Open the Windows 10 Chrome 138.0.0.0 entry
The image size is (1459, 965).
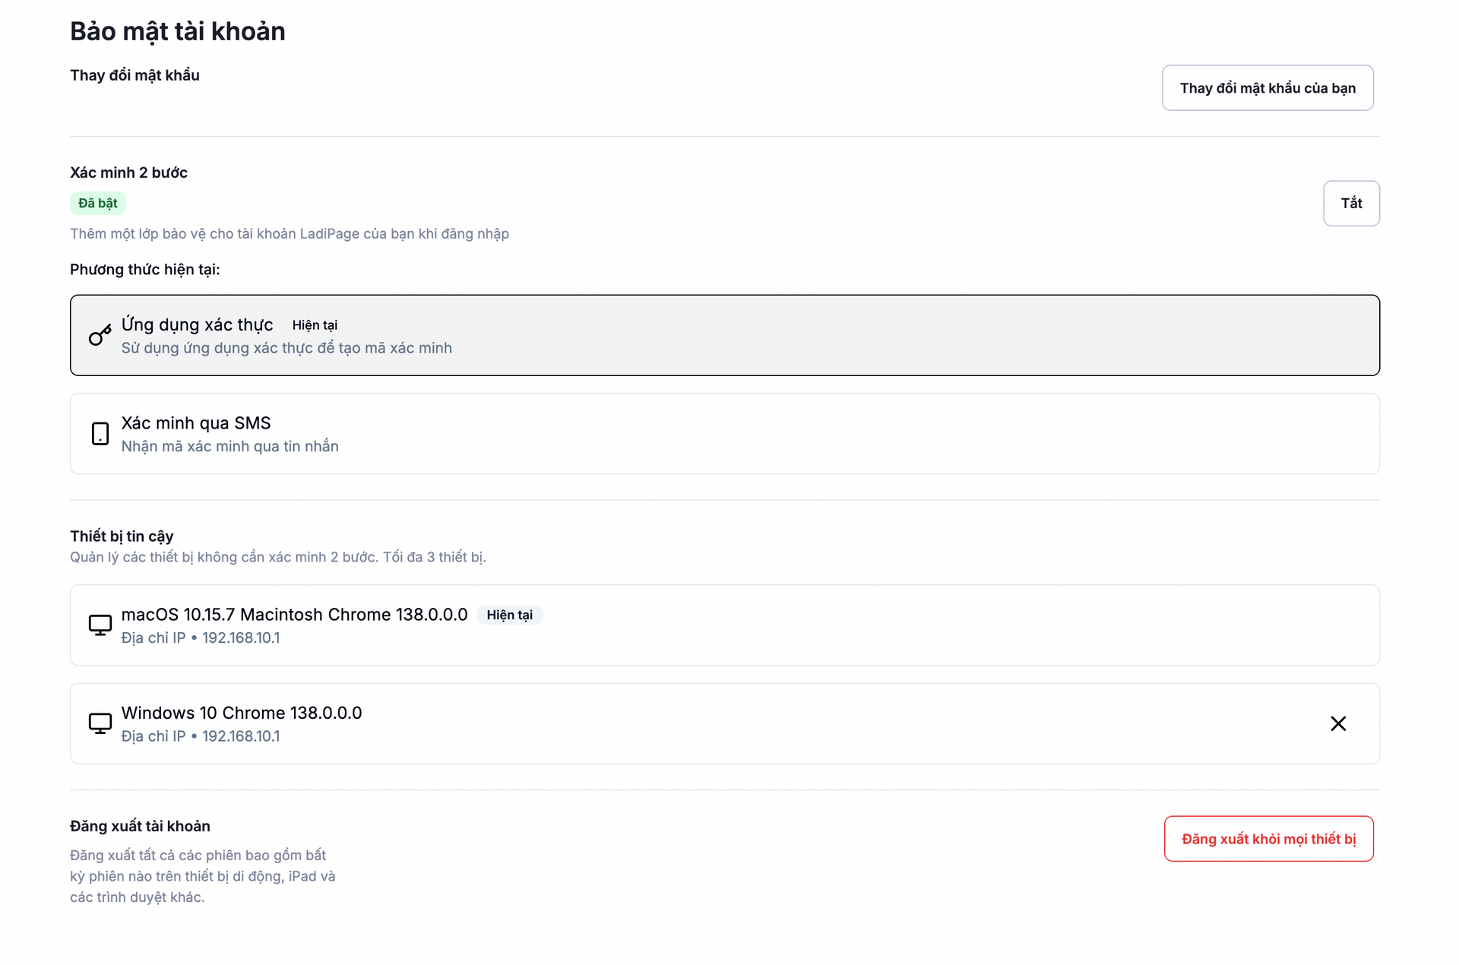click(x=242, y=713)
